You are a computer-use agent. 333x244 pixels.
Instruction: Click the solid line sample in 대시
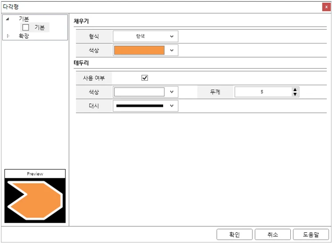[x=140, y=106]
